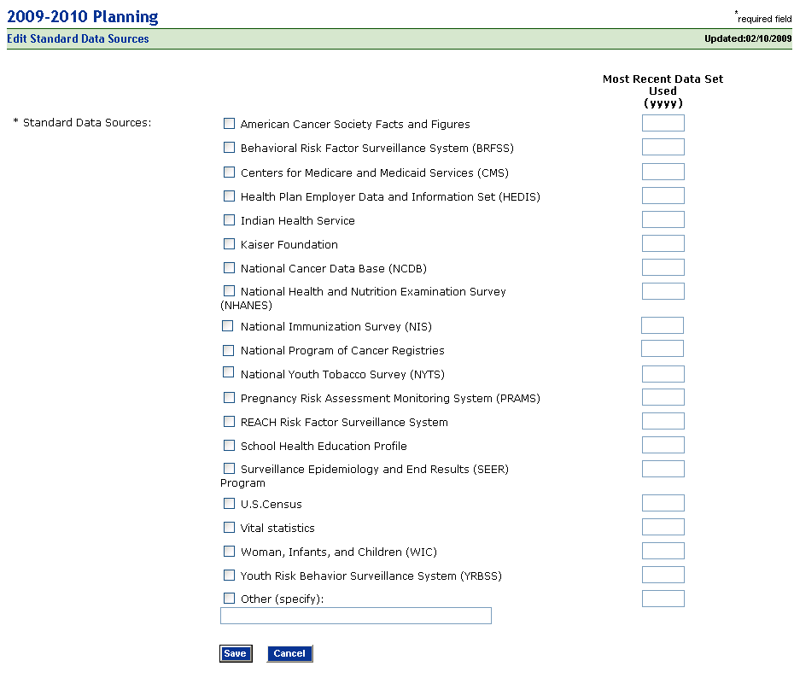Focus the Other (specify) text field
794x678 pixels.
tap(355, 616)
